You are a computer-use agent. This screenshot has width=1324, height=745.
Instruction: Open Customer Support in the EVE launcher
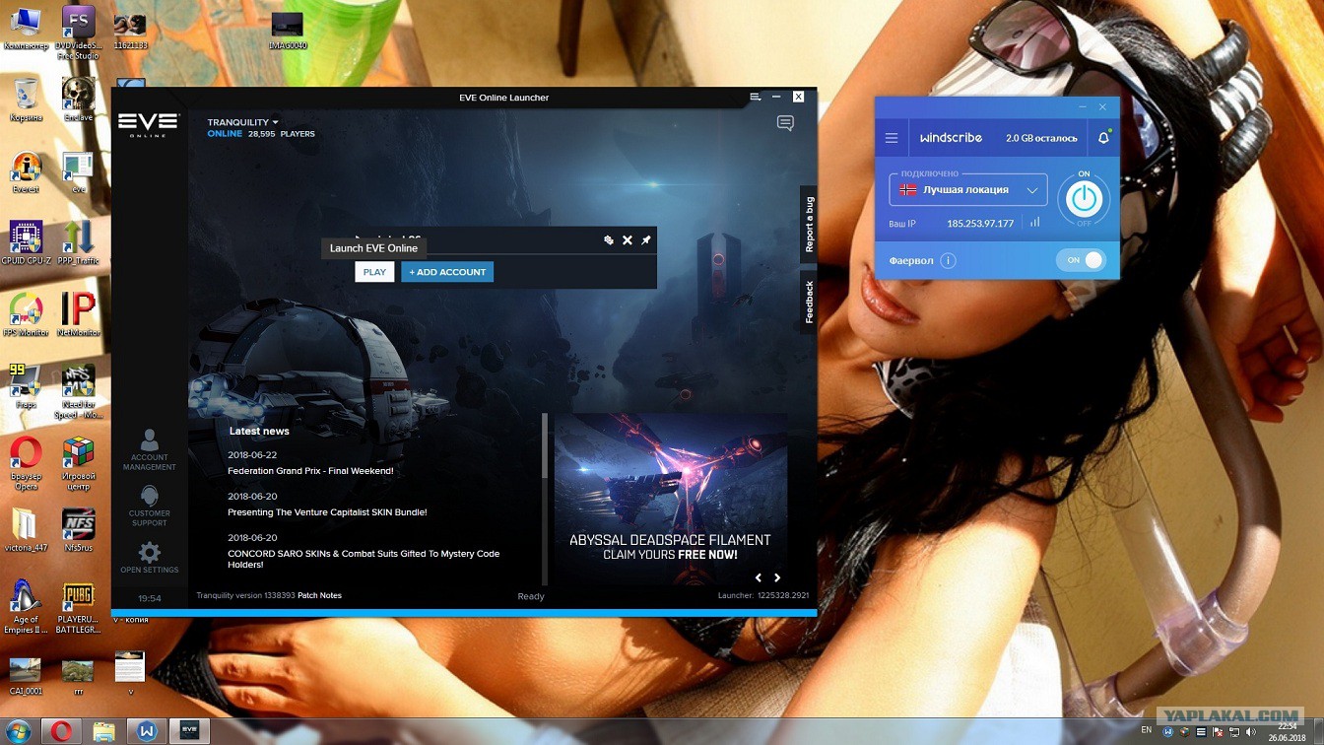click(150, 506)
